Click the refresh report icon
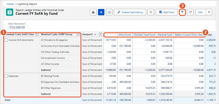219x104 pixels. pos(190,12)
